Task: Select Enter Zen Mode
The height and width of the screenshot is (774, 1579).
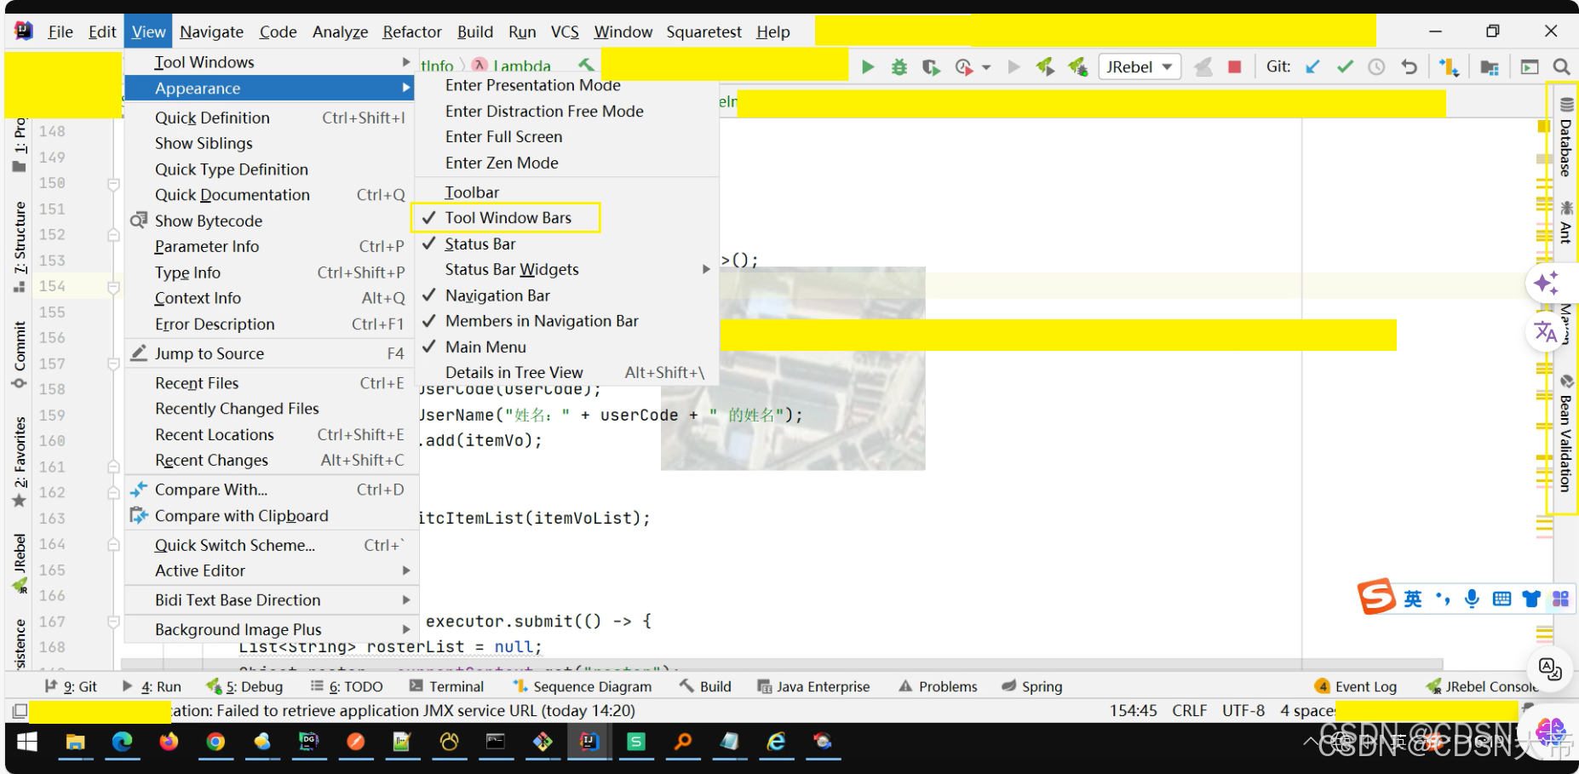Action: [x=502, y=163]
